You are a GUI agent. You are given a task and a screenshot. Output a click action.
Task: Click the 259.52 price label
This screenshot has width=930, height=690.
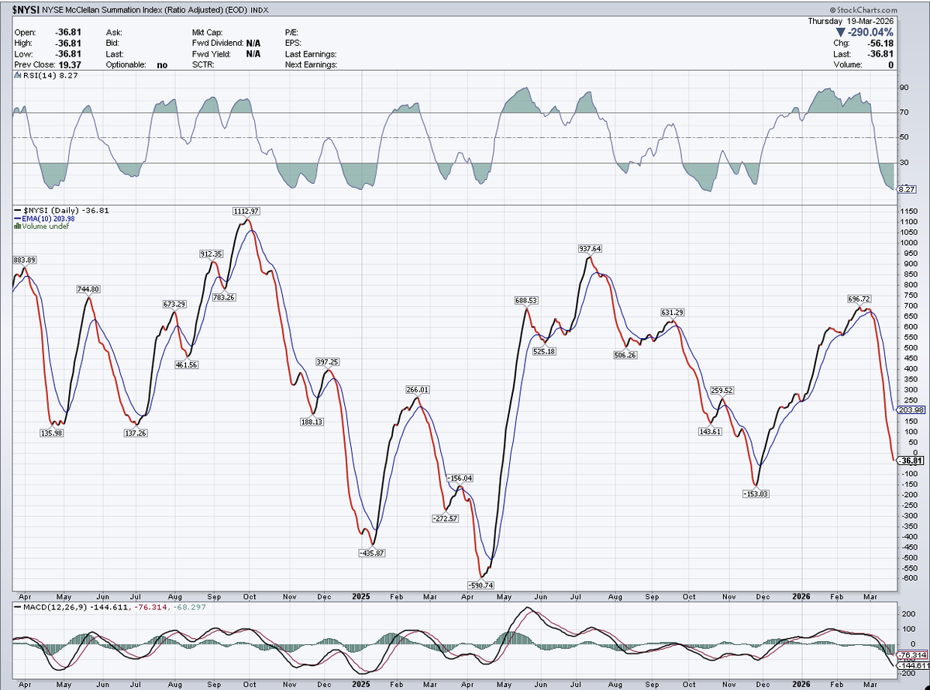pos(722,390)
